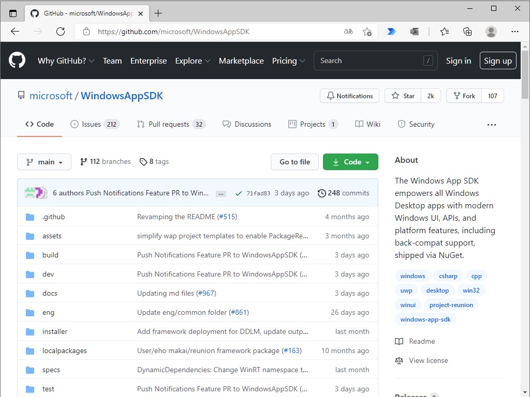Click the fork icon on Fork button

click(457, 96)
